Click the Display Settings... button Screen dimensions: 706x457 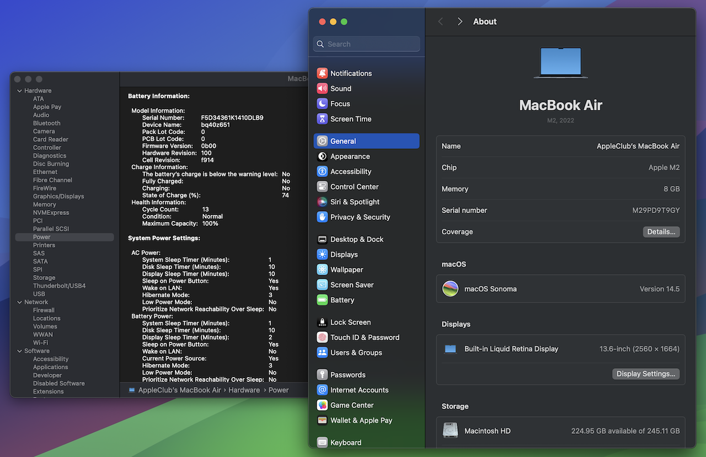tap(646, 374)
